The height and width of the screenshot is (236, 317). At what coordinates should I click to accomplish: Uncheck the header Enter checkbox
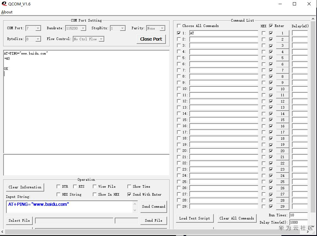[x=271, y=26]
